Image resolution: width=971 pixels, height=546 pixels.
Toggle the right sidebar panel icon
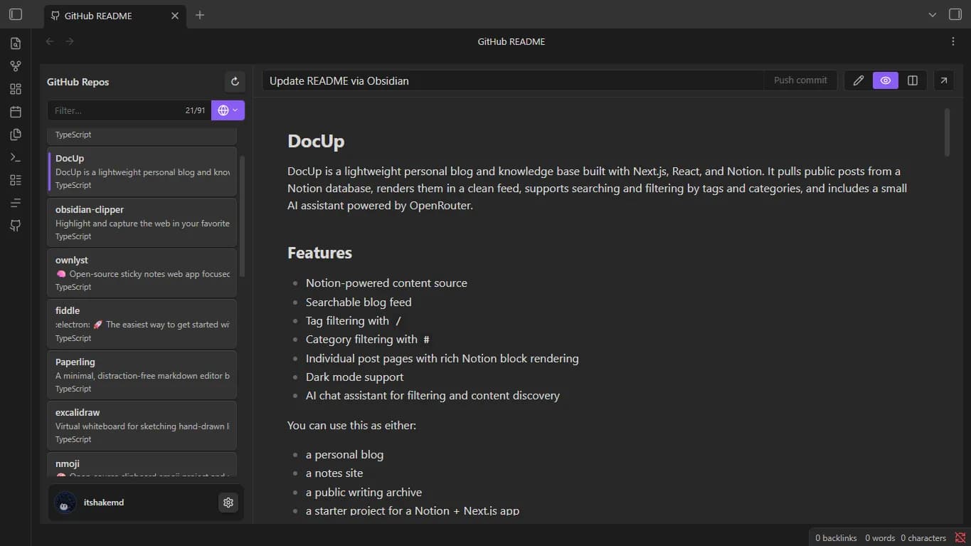(x=955, y=15)
